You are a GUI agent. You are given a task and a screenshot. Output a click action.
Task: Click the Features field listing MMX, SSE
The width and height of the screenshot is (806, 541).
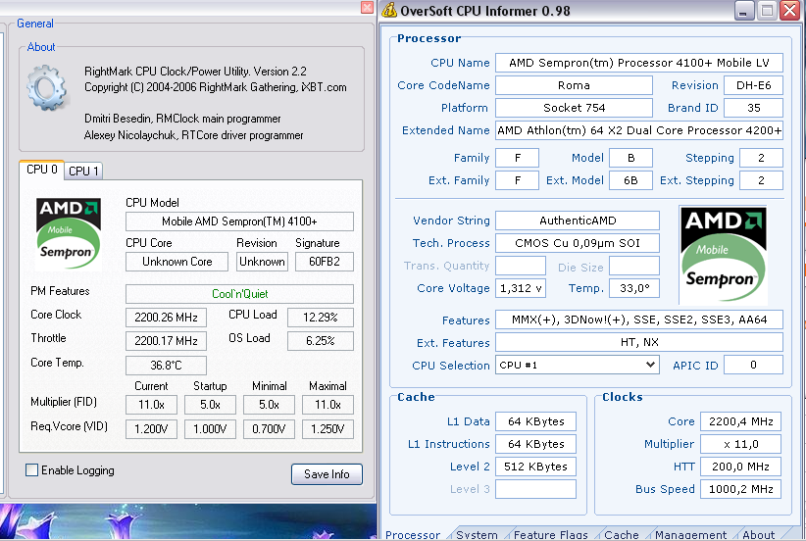coord(639,320)
